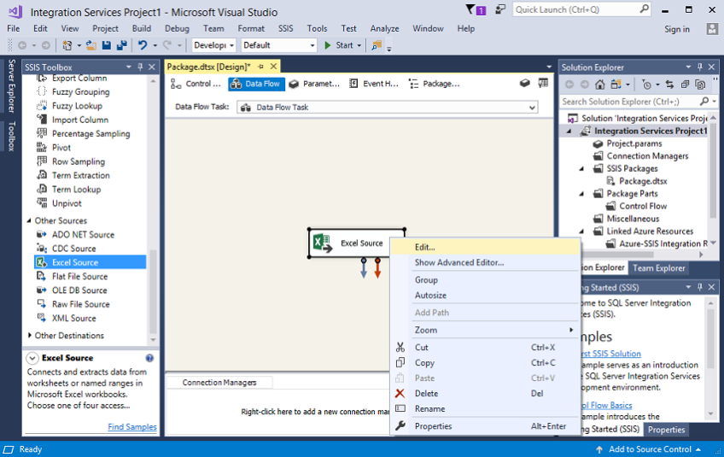Click the red error output arrow of Excel Source
The height and width of the screenshot is (457, 724).
(x=377, y=268)
